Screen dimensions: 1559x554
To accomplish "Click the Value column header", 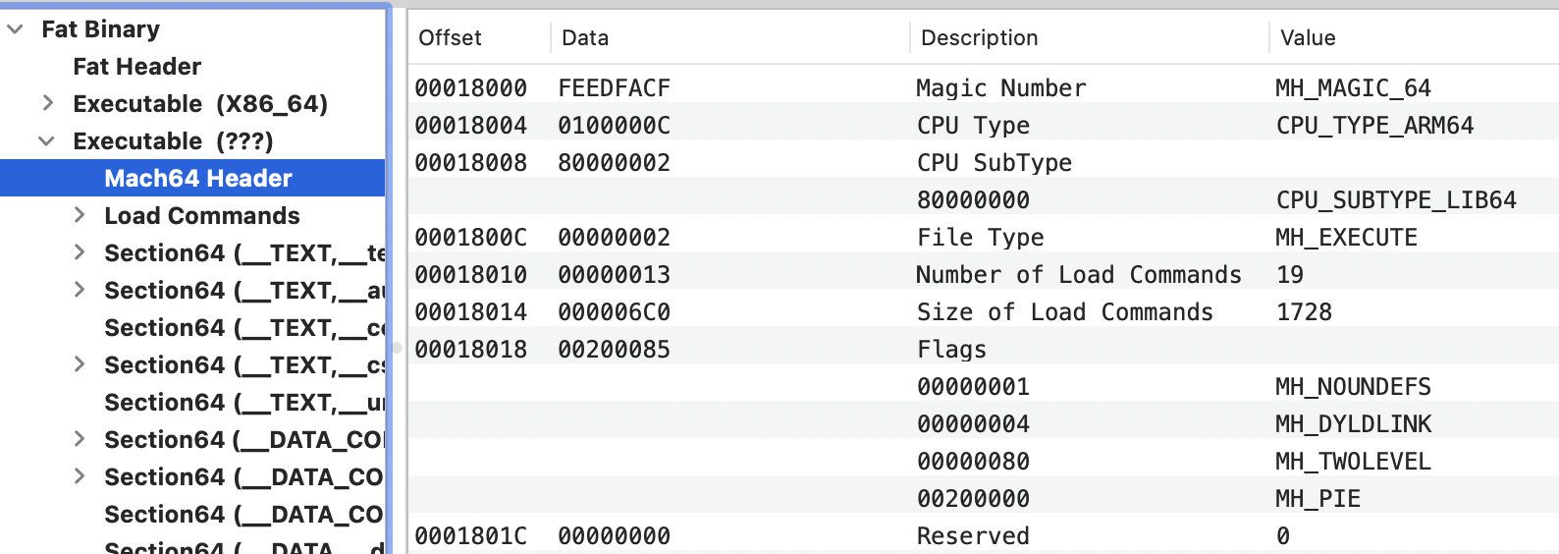I will [1308, 38].
